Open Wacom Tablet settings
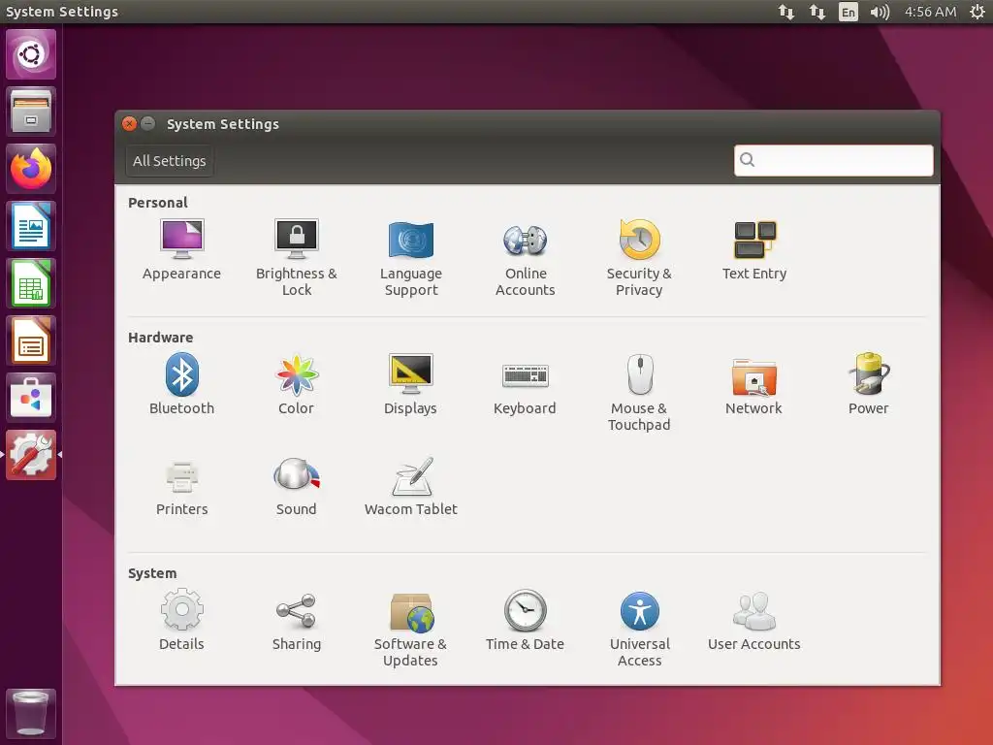The height and width of the screenshot is (745, 993). click(411, 487)
